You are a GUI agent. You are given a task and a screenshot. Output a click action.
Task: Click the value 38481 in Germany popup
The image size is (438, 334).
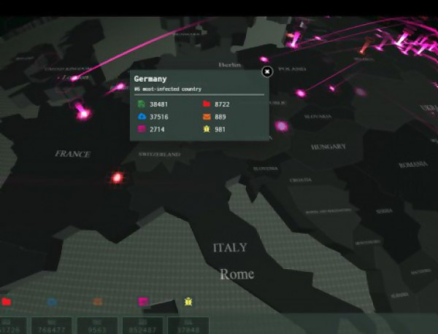(x=158, y=104)
